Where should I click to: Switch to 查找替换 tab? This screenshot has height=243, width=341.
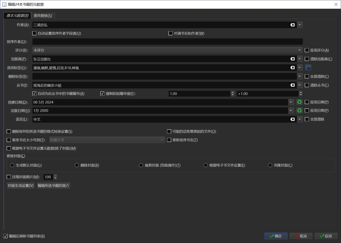43,16
